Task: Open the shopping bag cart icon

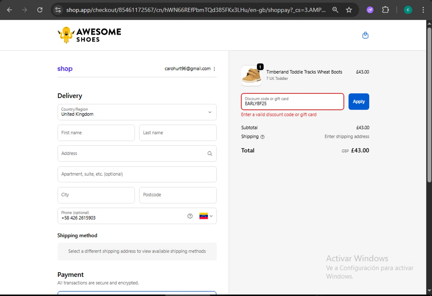Action: pyautogui.click(x=365, y=35)
